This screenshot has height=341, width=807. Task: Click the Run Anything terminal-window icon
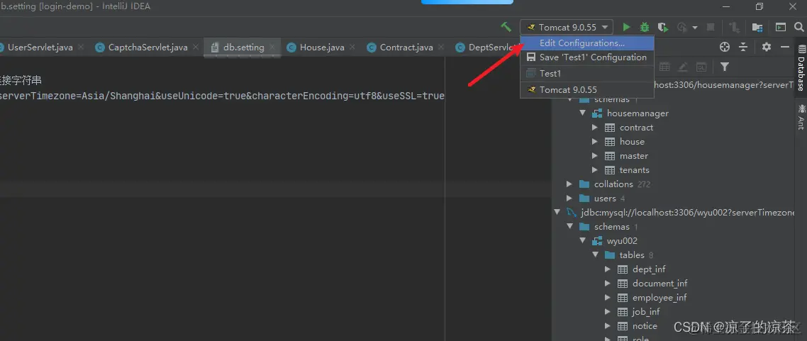(781, 27)
